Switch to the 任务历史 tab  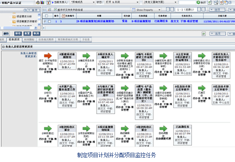(x=14, y=40)
